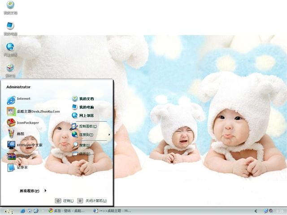Expand 连接到(T) submenu
The width and height of the screenshot is (287, 215).
pos(91,134)
